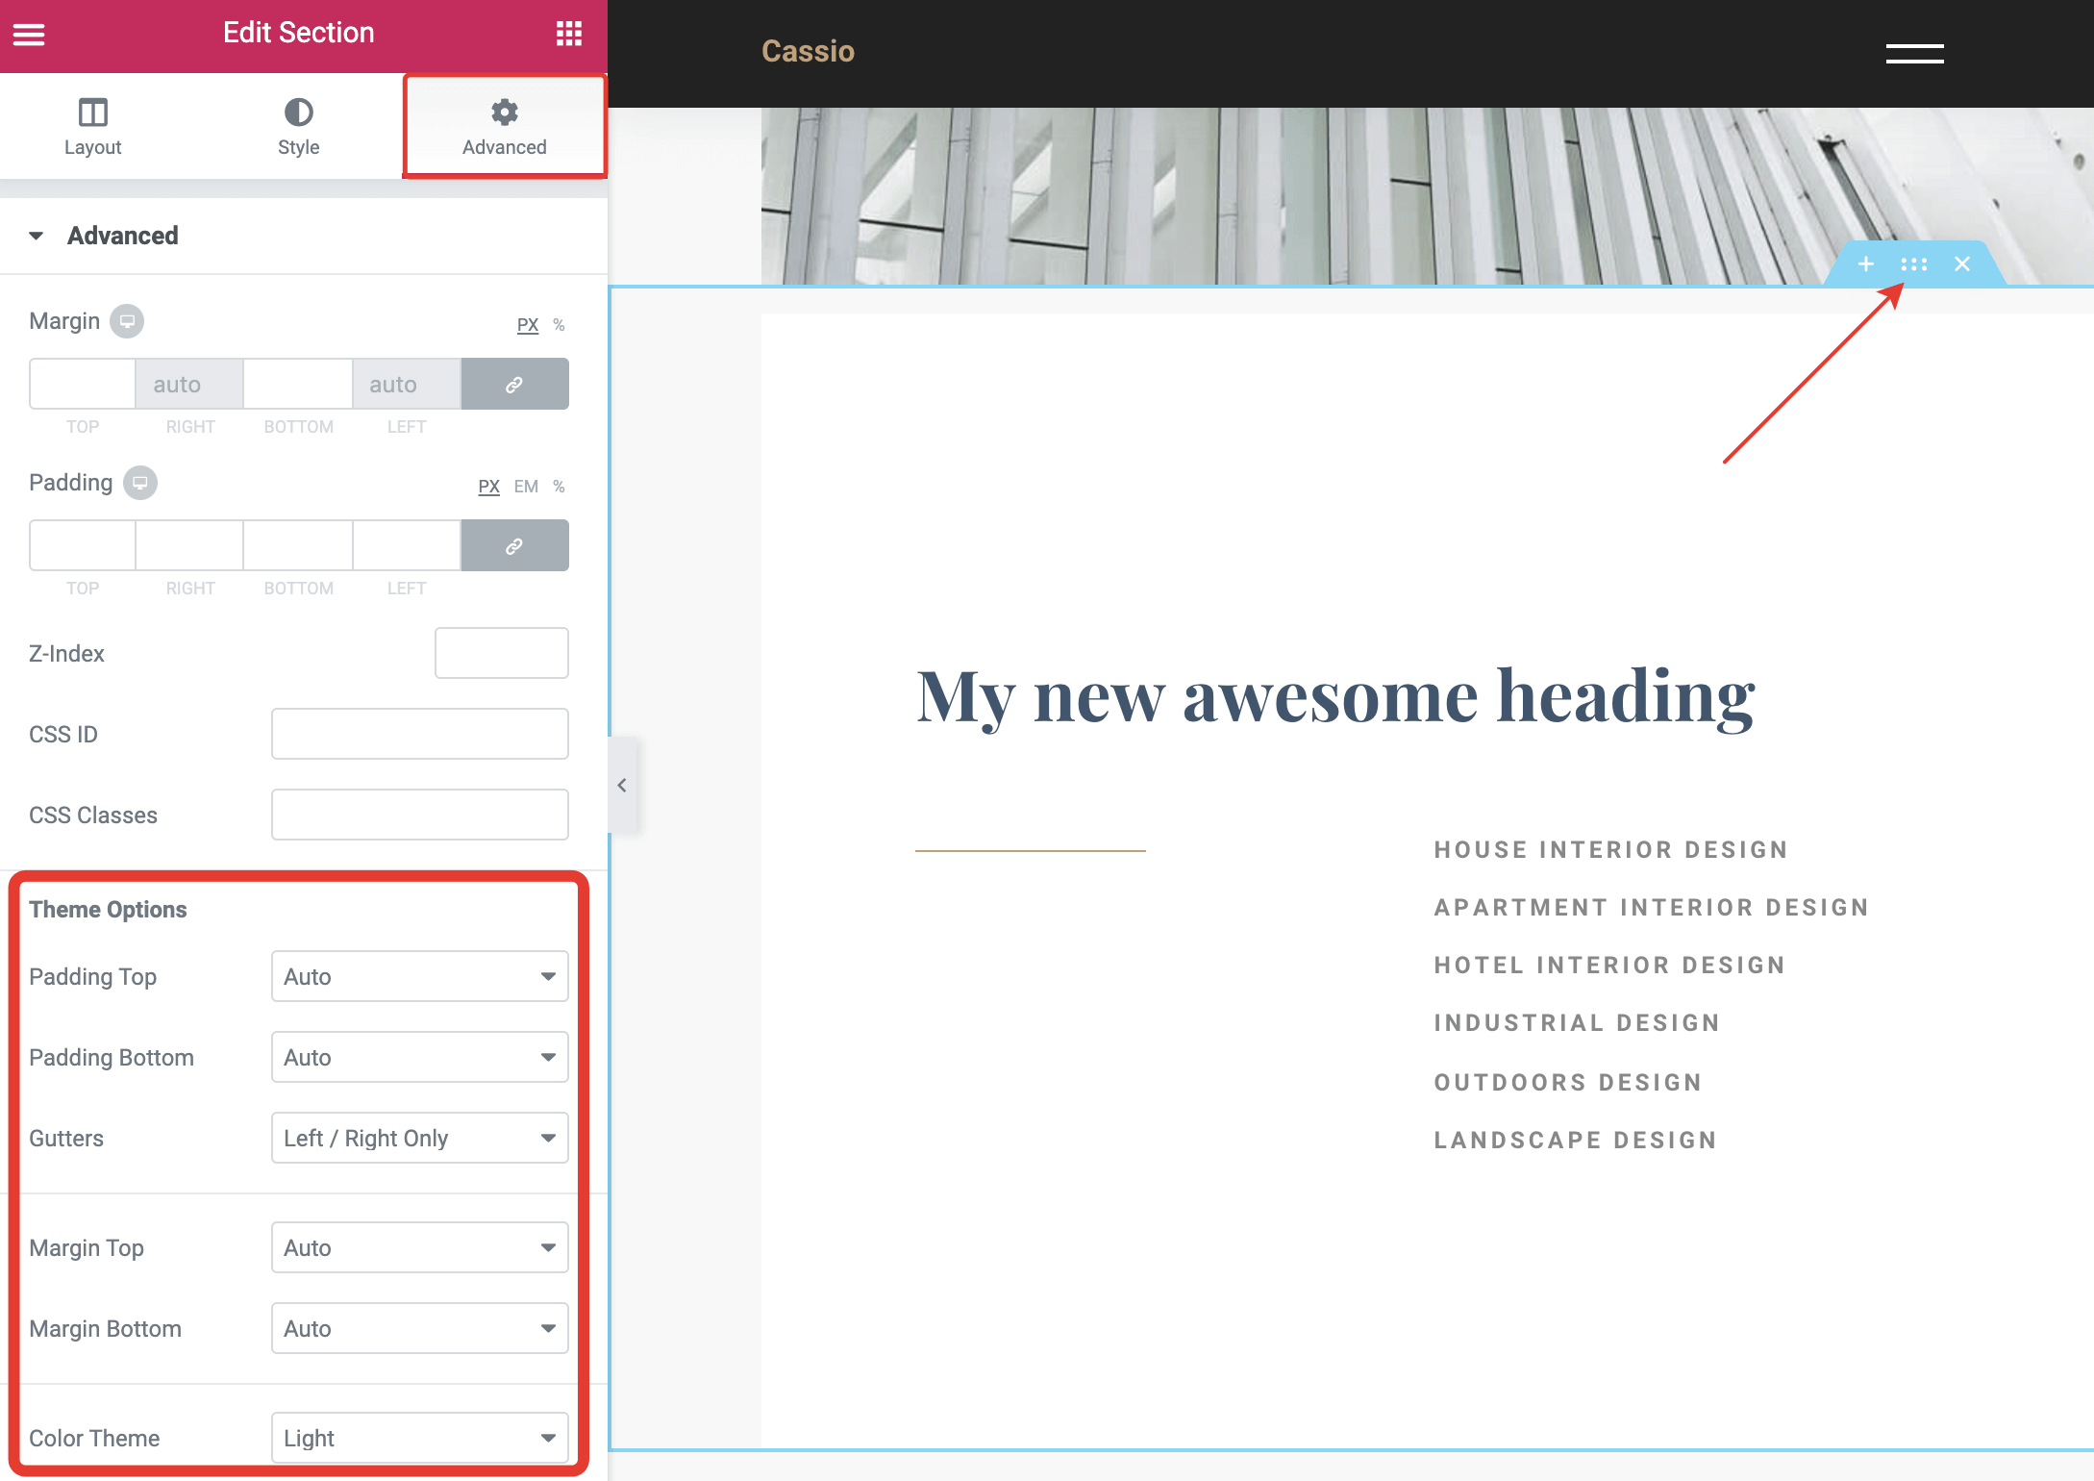
Task: Delete section with the X icon
Action: (1962, 264)
